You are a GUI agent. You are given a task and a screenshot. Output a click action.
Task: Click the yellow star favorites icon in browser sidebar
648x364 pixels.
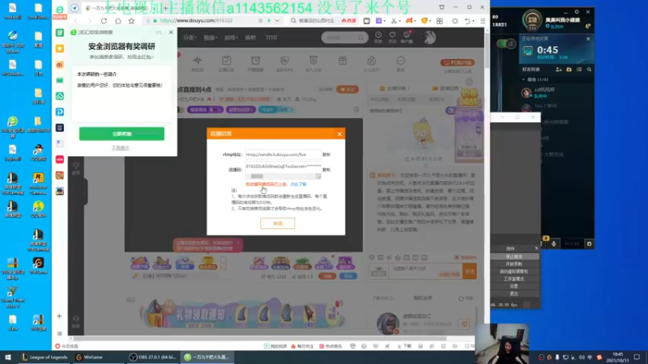pyautogui.click(x=60, y=49)
